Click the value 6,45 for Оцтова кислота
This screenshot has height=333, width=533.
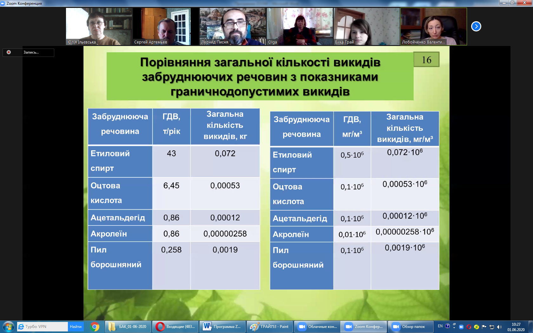pos(171,186)
